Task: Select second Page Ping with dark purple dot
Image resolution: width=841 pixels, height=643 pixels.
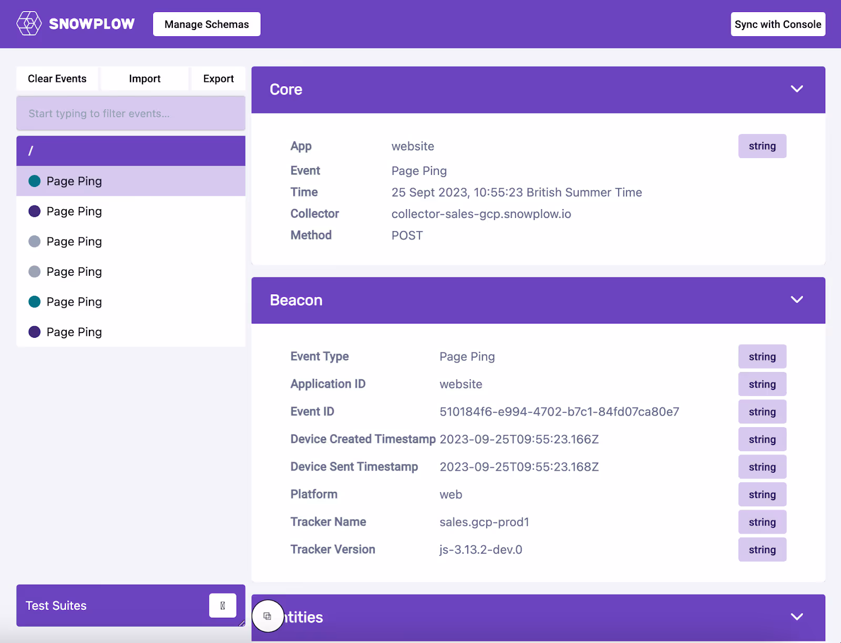Action: pyautogui.click(x=131, y=211)
